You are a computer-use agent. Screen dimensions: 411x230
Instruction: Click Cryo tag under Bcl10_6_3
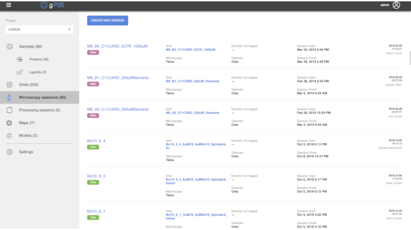point(93,182)
